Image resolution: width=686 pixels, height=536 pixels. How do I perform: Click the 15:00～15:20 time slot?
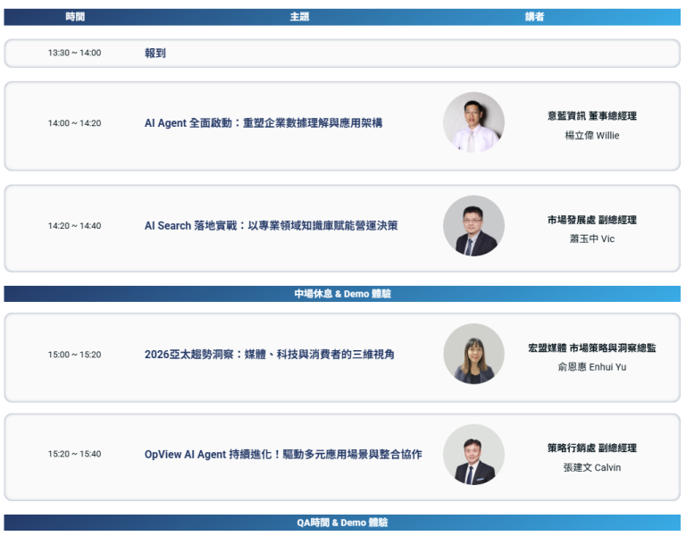tap(75, 355)
